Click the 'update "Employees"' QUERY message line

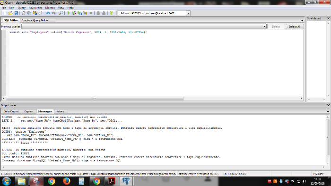click(x=24, y=131)
